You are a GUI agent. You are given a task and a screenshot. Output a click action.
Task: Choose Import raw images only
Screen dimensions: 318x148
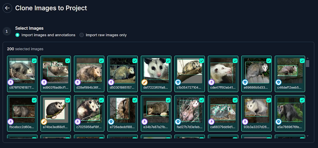103,35
